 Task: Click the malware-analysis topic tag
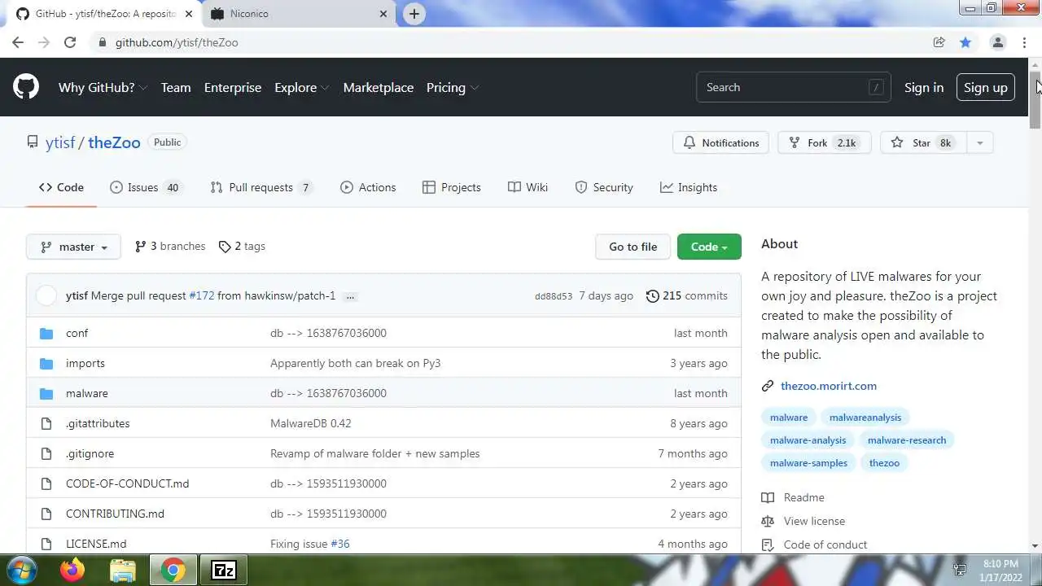click(808, 440)
